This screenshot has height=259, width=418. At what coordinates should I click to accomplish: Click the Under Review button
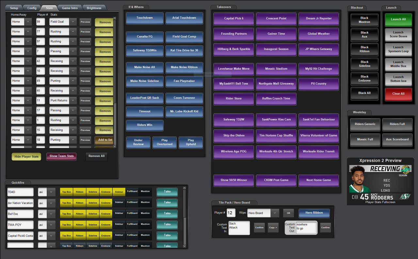tap(138, 142)
